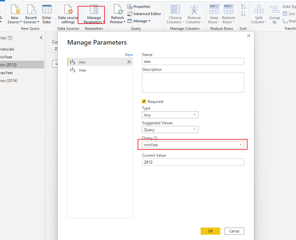Select the maxYear query
The width and height of the screenshot is (296, 240).
pos(22,73)
